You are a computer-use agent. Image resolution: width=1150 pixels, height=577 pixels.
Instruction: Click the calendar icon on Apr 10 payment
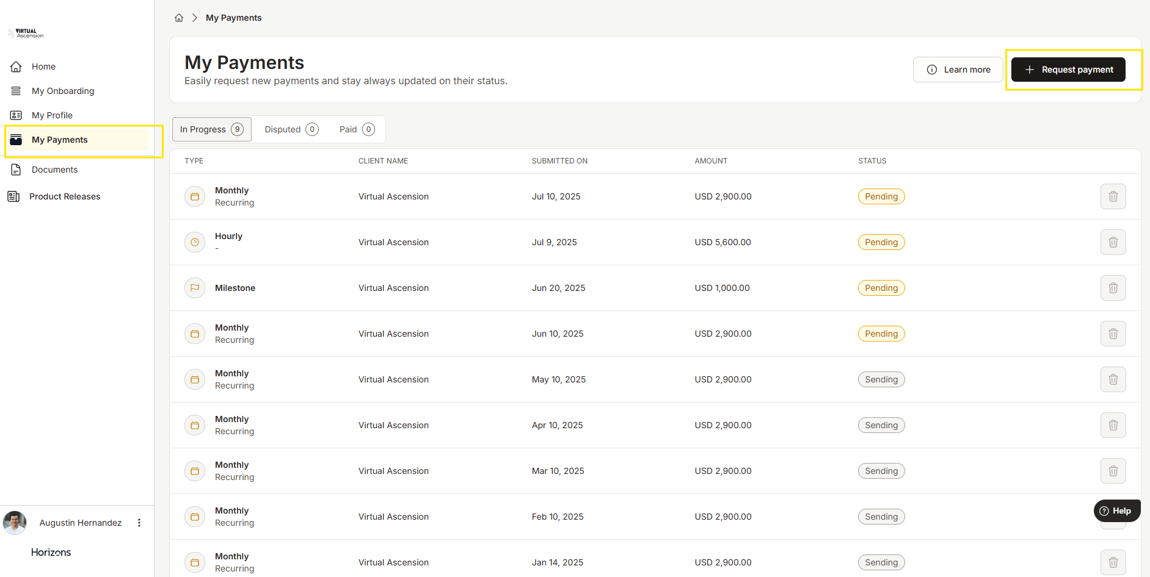pyautogui.click(x=195, y=425)
